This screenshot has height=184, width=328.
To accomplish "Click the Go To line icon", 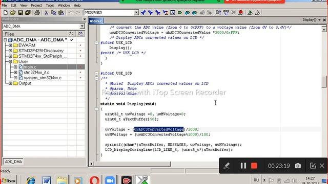I will click(172, 12).
